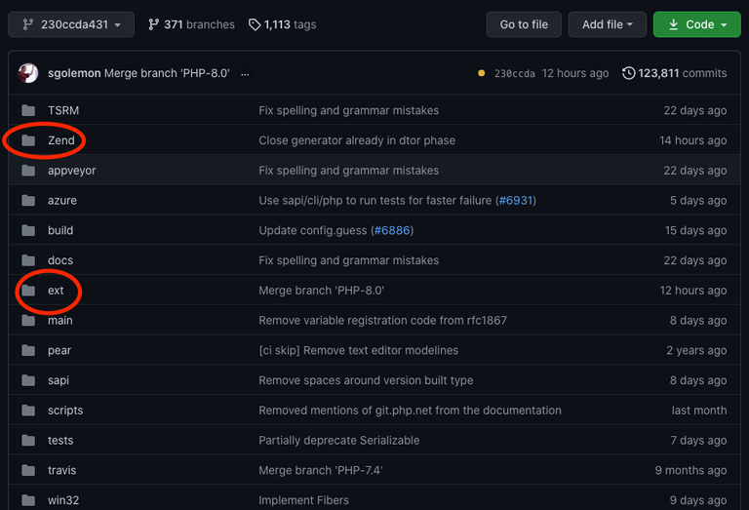749x510 pixels.
Task: Open the sapi directory
Action: tap(59, 380)
